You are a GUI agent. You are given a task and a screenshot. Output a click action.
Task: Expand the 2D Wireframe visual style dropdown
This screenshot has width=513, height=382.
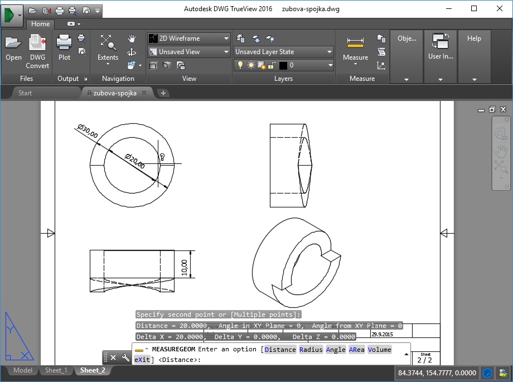click(188, 38)
